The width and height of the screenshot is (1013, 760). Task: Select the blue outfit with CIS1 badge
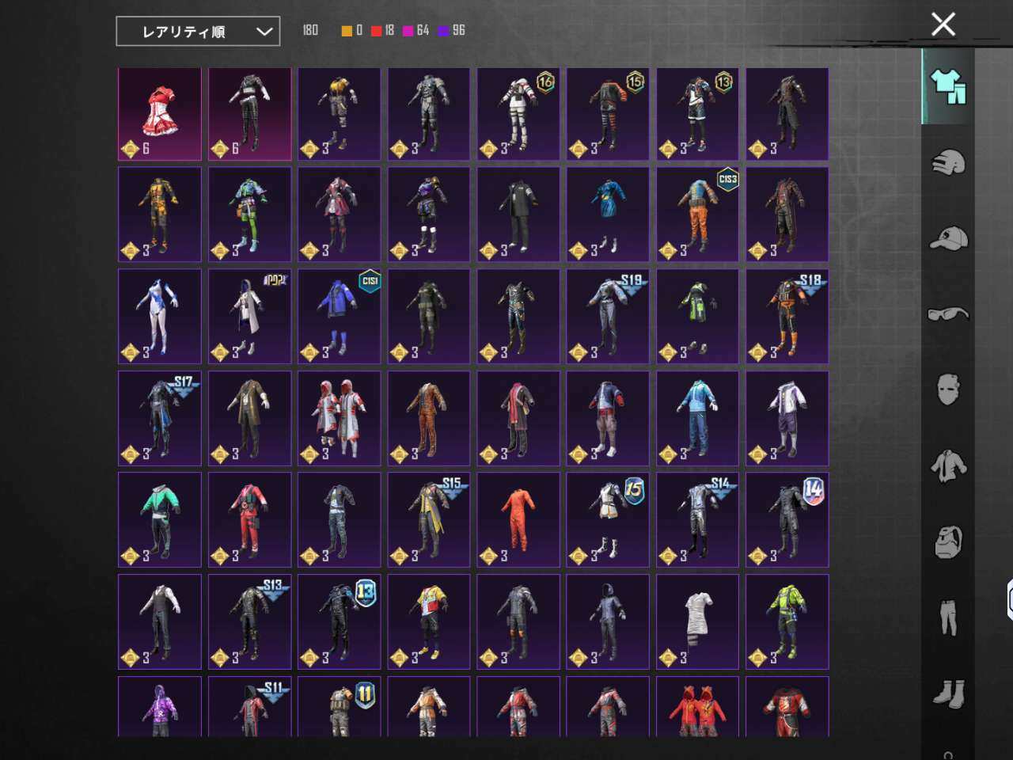coord(339,317)
